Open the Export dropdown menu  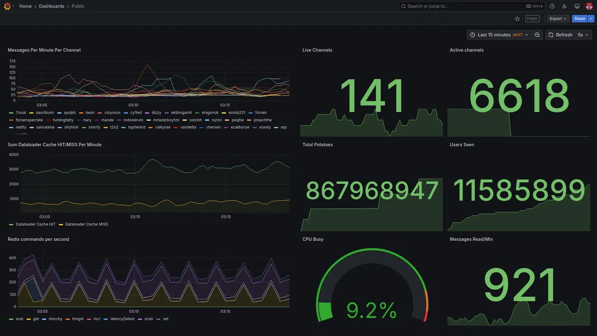coord(558,19)
